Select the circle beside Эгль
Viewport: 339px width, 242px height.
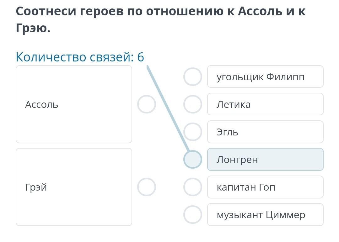(x=192, y=132)
